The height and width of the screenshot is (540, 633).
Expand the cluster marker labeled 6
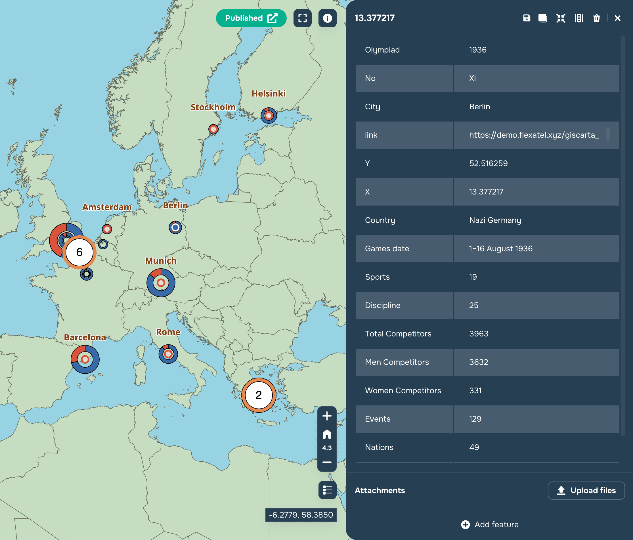[x=79, y=252]
